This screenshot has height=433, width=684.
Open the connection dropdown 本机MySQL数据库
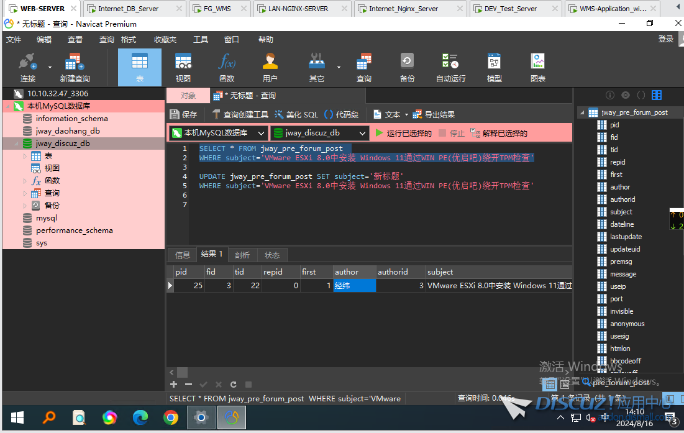tap(218, 133)
